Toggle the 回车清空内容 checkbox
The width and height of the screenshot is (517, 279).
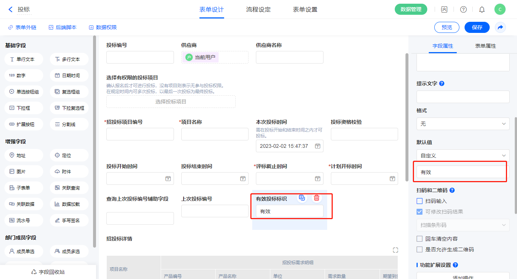(420, 239)
